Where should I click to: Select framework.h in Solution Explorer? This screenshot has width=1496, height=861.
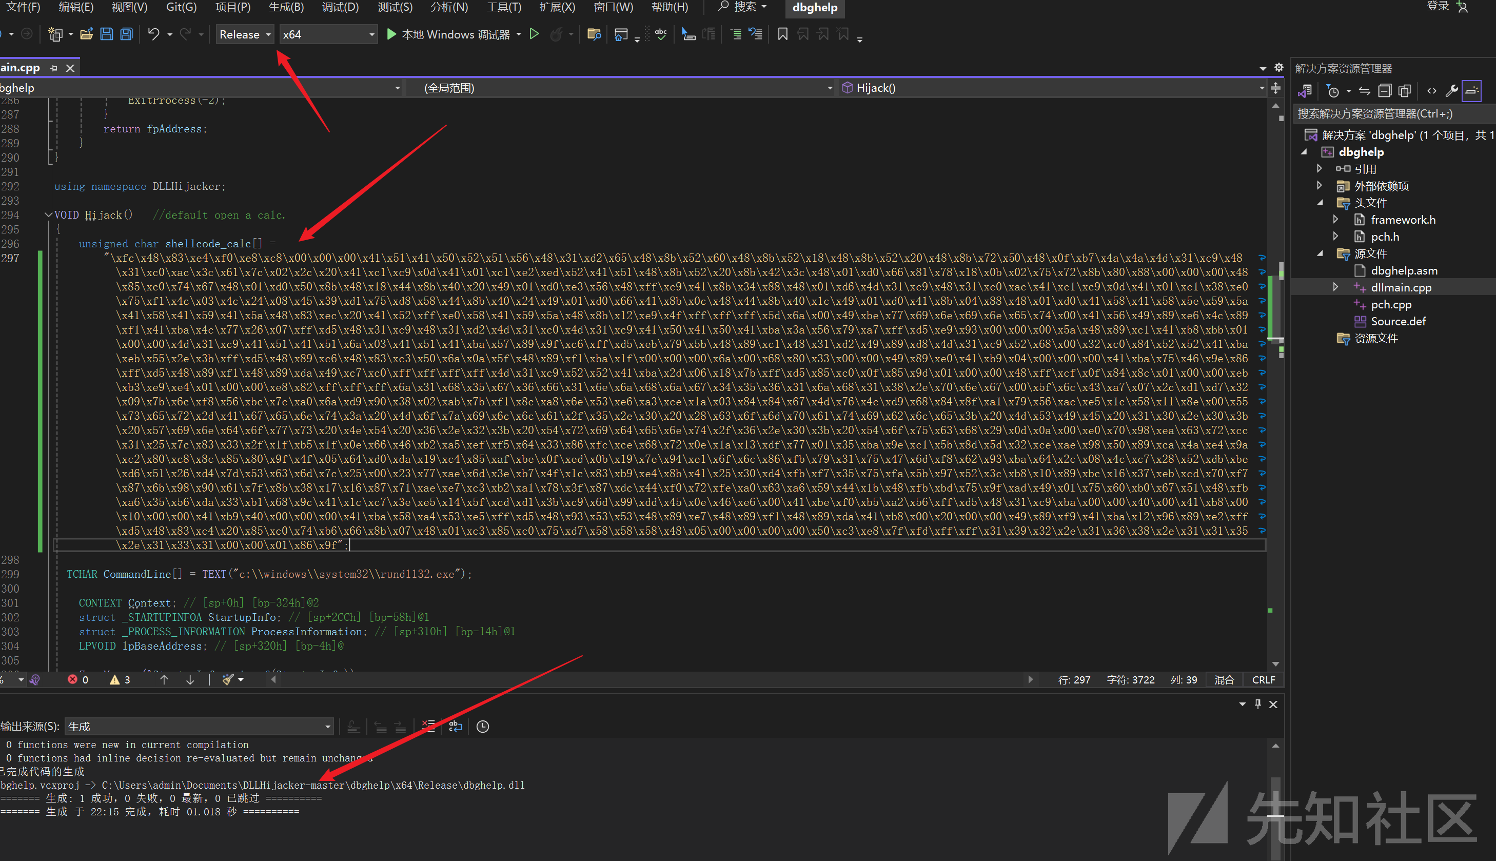click(x=1402, y=220)
